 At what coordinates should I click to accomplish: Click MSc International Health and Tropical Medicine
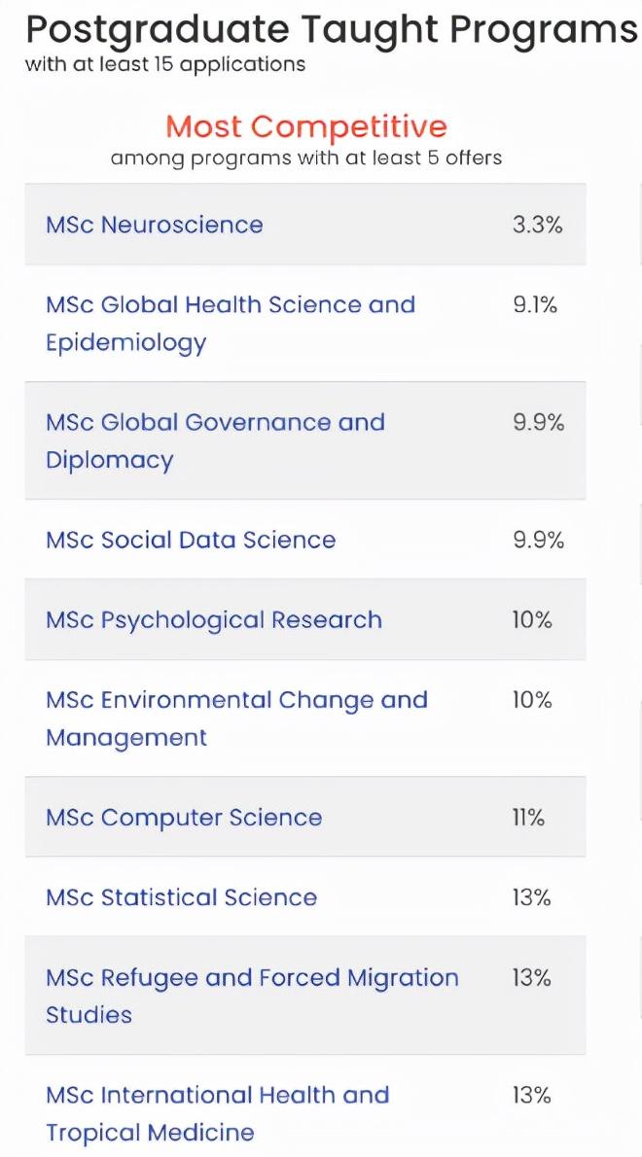pos(217,1096)
